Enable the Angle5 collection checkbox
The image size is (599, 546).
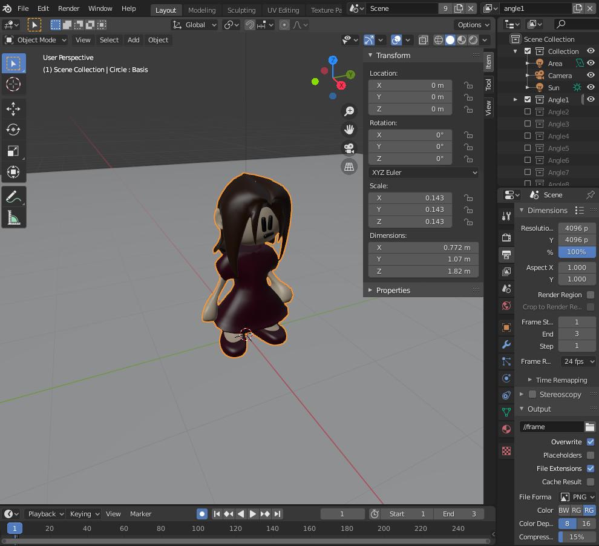pyautogui.click(x=528, y=148)
